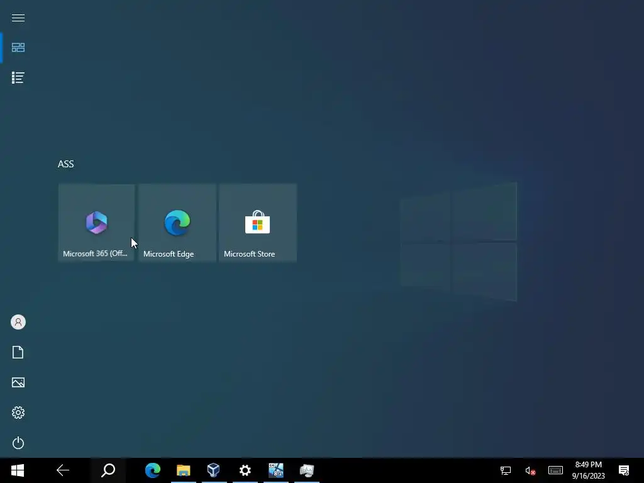Switch to Pinned tiles view
This screenshot has height=483, width=644.
[x=18, y=48]
